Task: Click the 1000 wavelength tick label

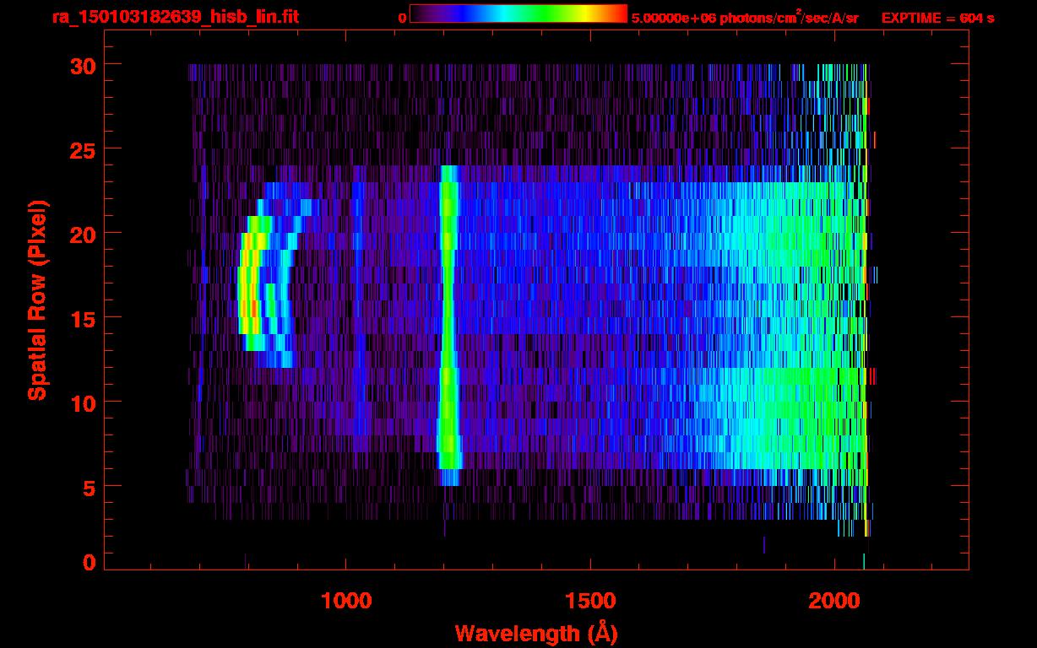Action: tap(346, 601)
